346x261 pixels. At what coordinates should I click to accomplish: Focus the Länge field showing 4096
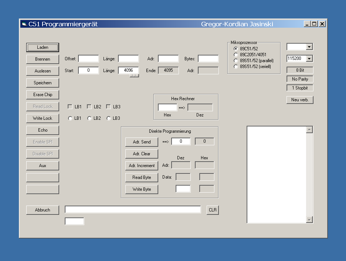(128, 70)
